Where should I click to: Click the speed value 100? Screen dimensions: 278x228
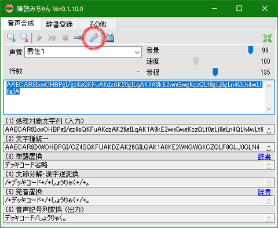pyautogui.click(x=265, y=61)
